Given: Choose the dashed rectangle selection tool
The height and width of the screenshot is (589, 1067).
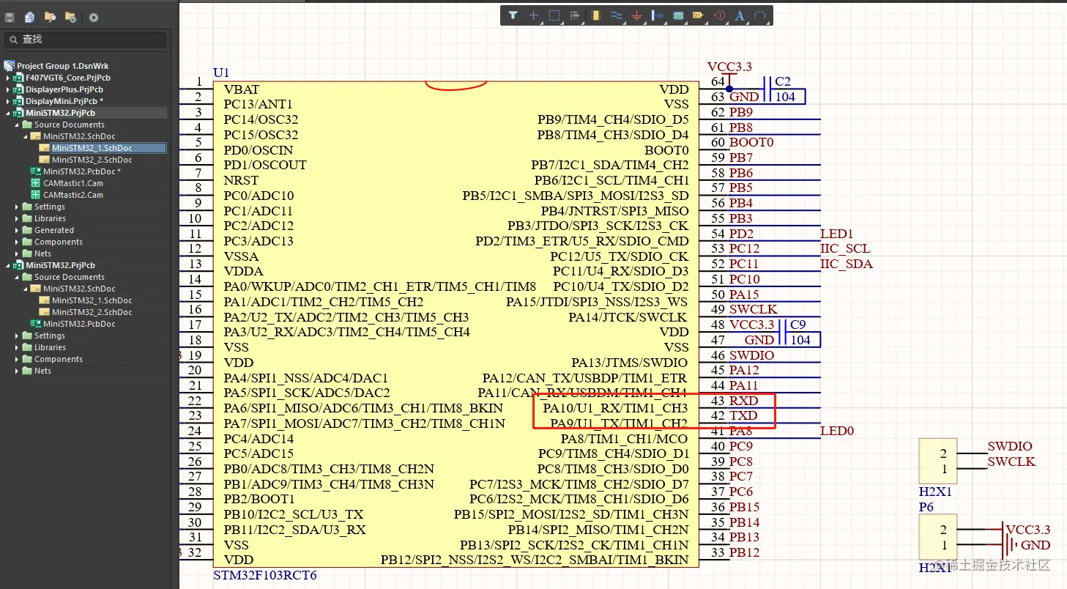Looking at the screenshot, I should pos(554,15).
